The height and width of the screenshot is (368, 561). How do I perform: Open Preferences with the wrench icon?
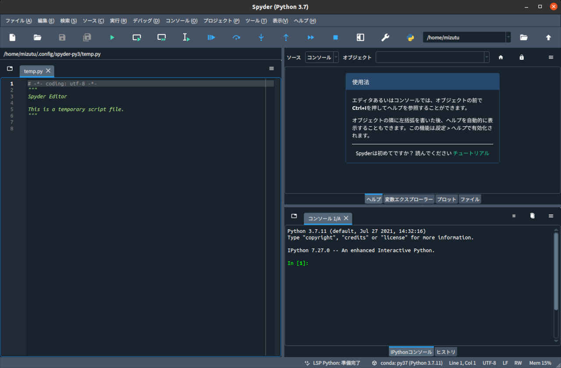385,38
